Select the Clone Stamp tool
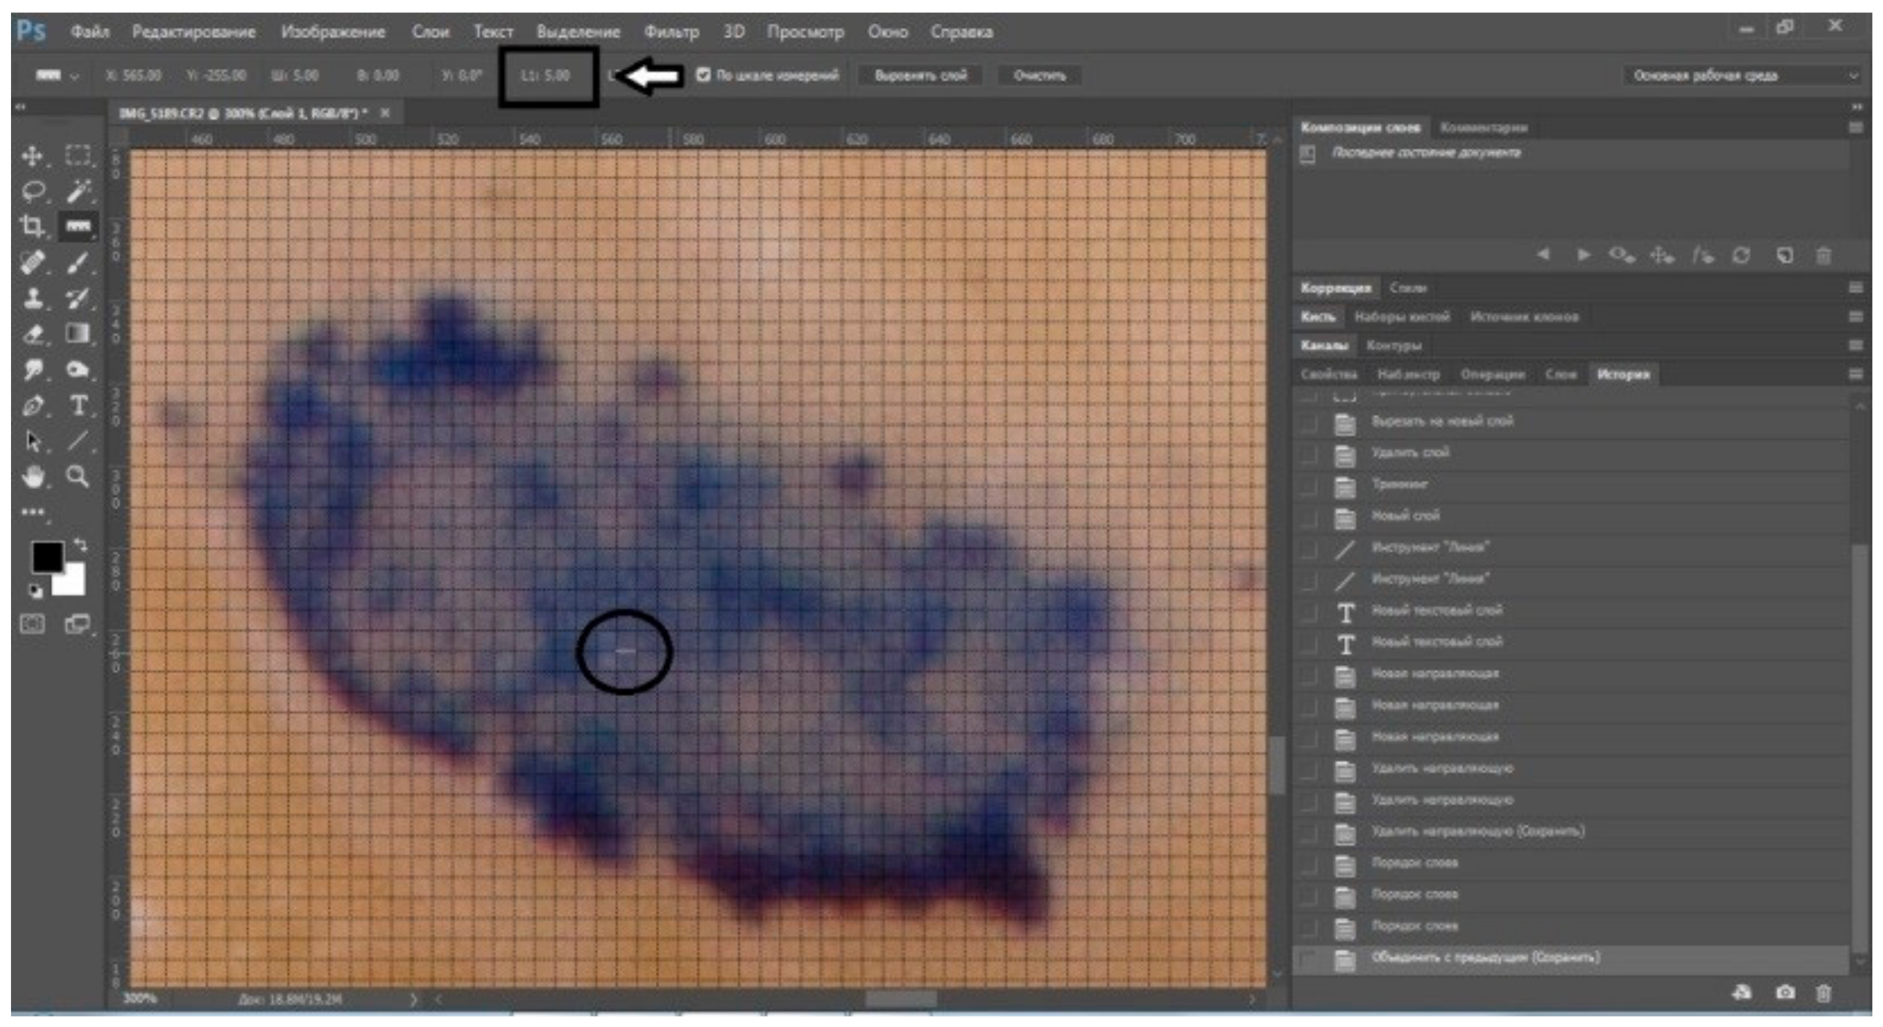This screenshot has height=1027, width=1883. (33, 298)
